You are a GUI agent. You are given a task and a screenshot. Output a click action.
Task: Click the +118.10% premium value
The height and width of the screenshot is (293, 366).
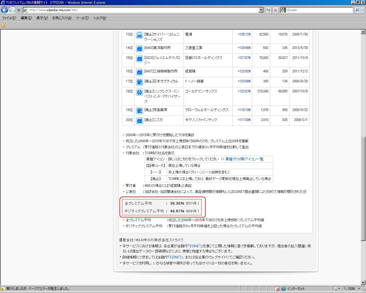tap(244, 110)
